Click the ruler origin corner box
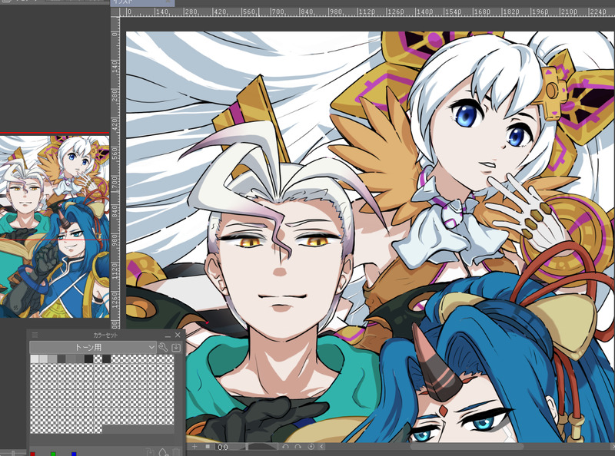 pyautogui.click(x=115, y=12)
